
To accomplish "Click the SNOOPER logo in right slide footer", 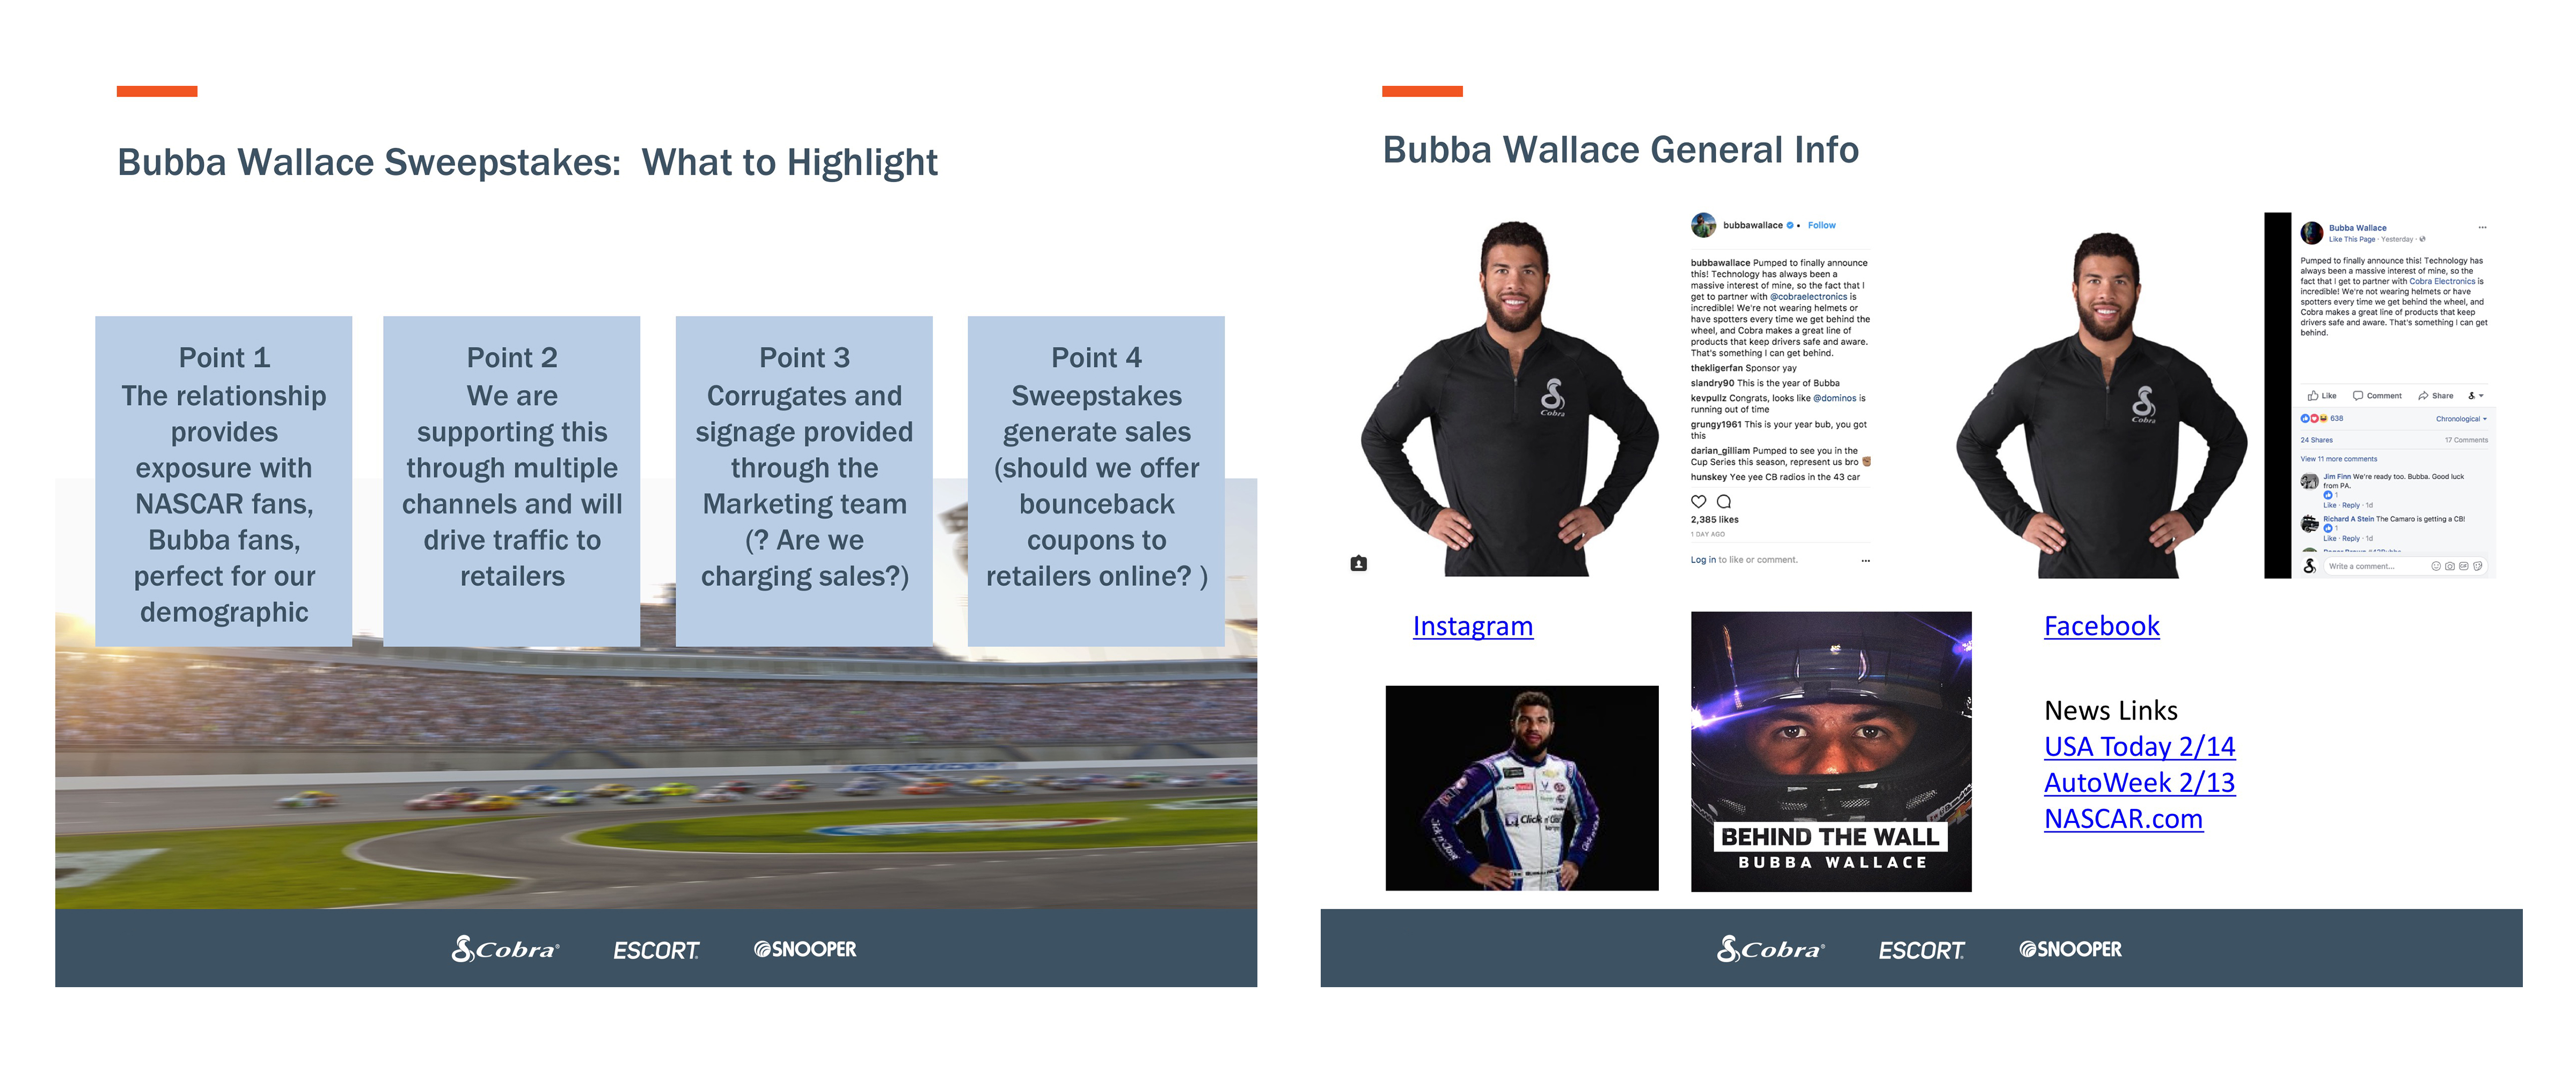I will pos(2070,949).
